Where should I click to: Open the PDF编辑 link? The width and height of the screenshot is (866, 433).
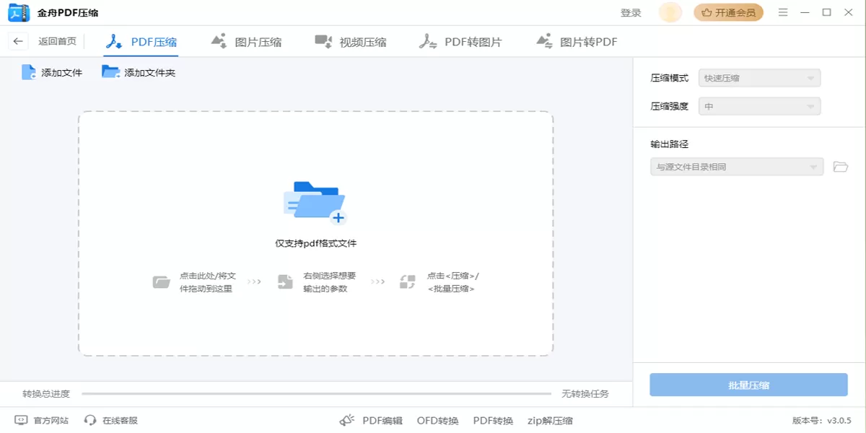pos(382,420)
